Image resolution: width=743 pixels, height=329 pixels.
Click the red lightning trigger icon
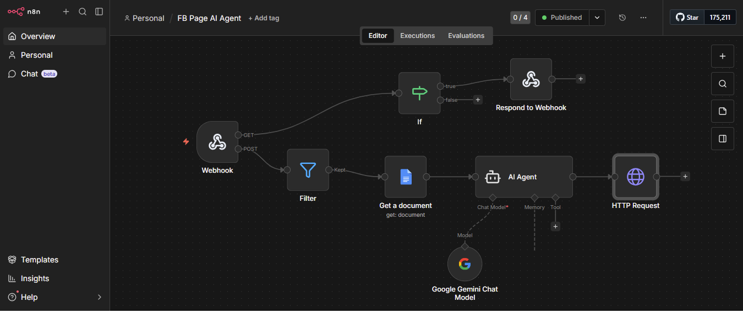[186, 141]
